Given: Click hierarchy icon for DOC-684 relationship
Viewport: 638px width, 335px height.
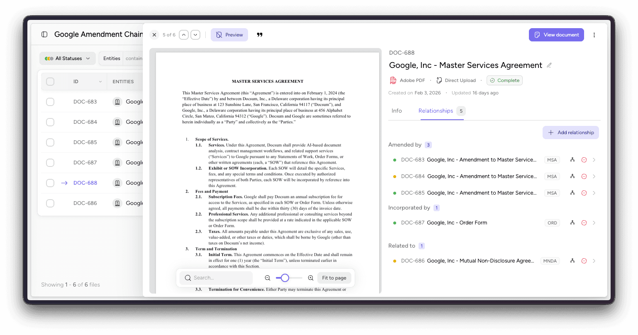Looking at the screenshot, I should [x=572, y=176].
